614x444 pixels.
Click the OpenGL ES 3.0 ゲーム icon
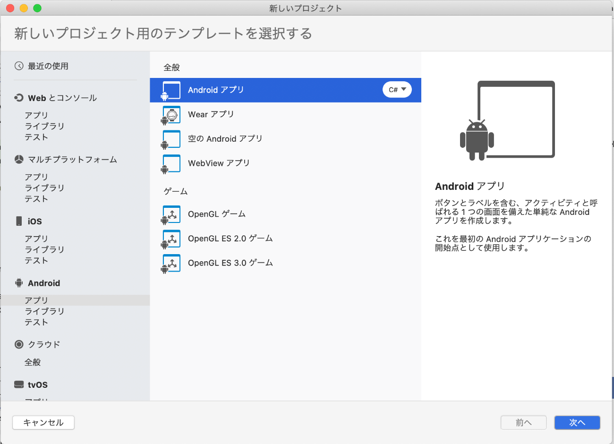point(171,264)
